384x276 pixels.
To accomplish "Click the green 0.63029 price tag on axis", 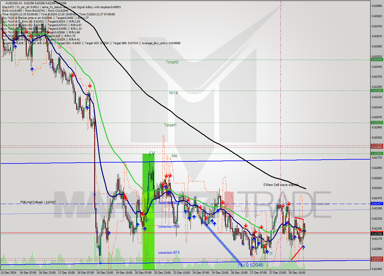I will tap(377, 122).
